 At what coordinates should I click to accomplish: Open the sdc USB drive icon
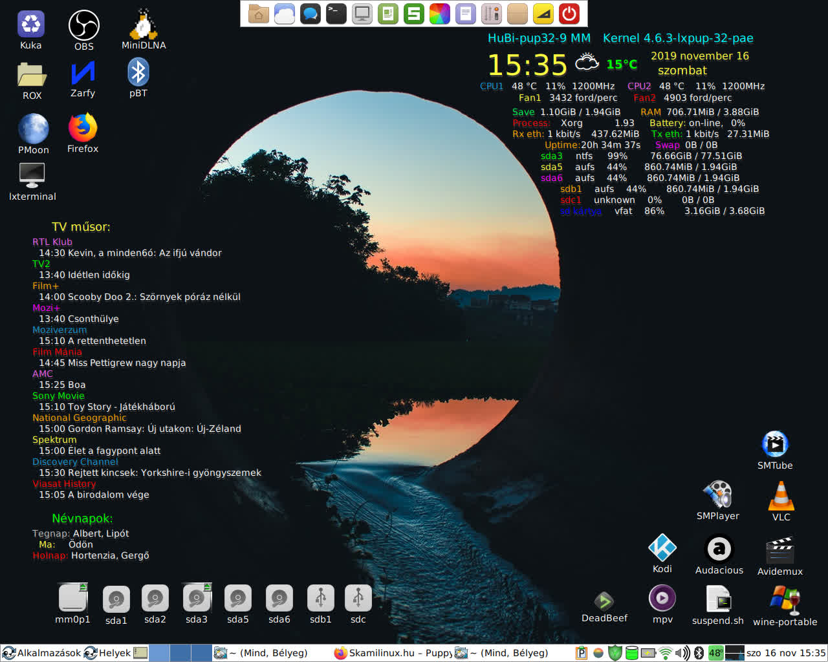(x=358, y=598)
